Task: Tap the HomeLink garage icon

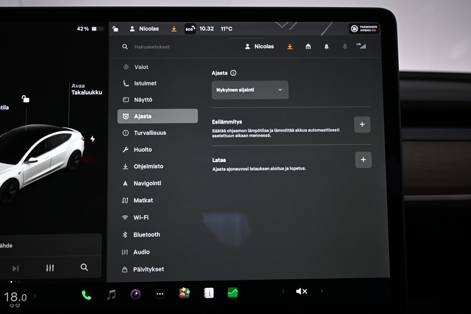Action: [x=308, y=47]
